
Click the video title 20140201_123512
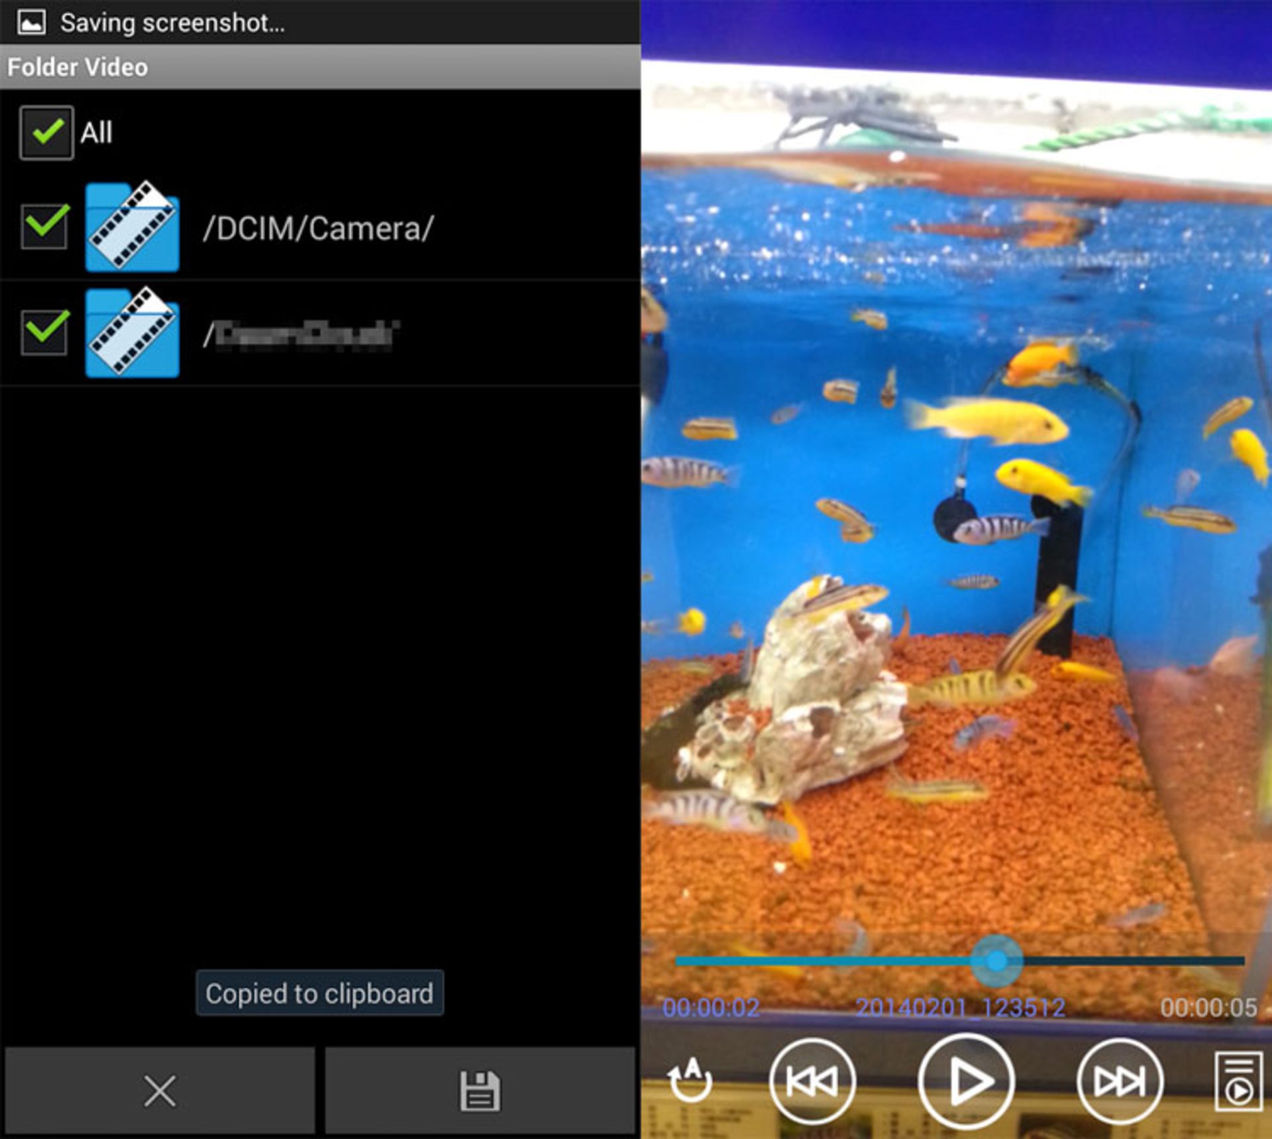point(960,1007)
